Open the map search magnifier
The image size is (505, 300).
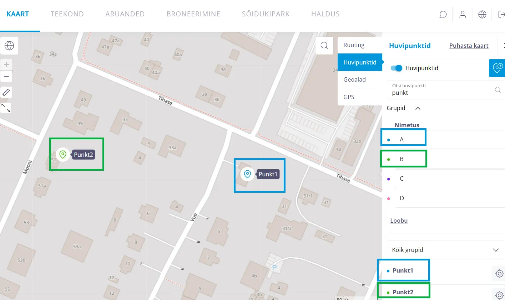(324, 46)
